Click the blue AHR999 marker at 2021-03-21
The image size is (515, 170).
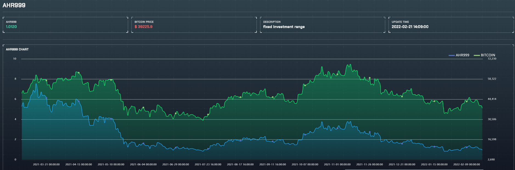click(x=46, y=98)
